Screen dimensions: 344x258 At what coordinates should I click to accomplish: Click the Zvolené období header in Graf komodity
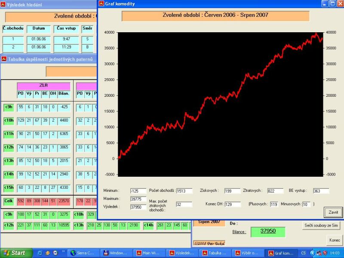click(x=215, y=15)
